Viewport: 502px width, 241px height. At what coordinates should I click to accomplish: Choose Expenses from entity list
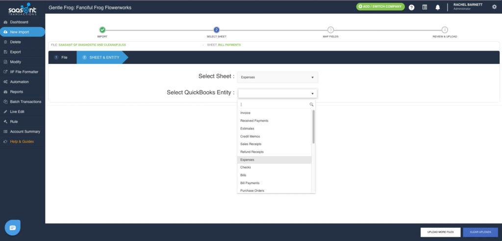pos(275,160)
